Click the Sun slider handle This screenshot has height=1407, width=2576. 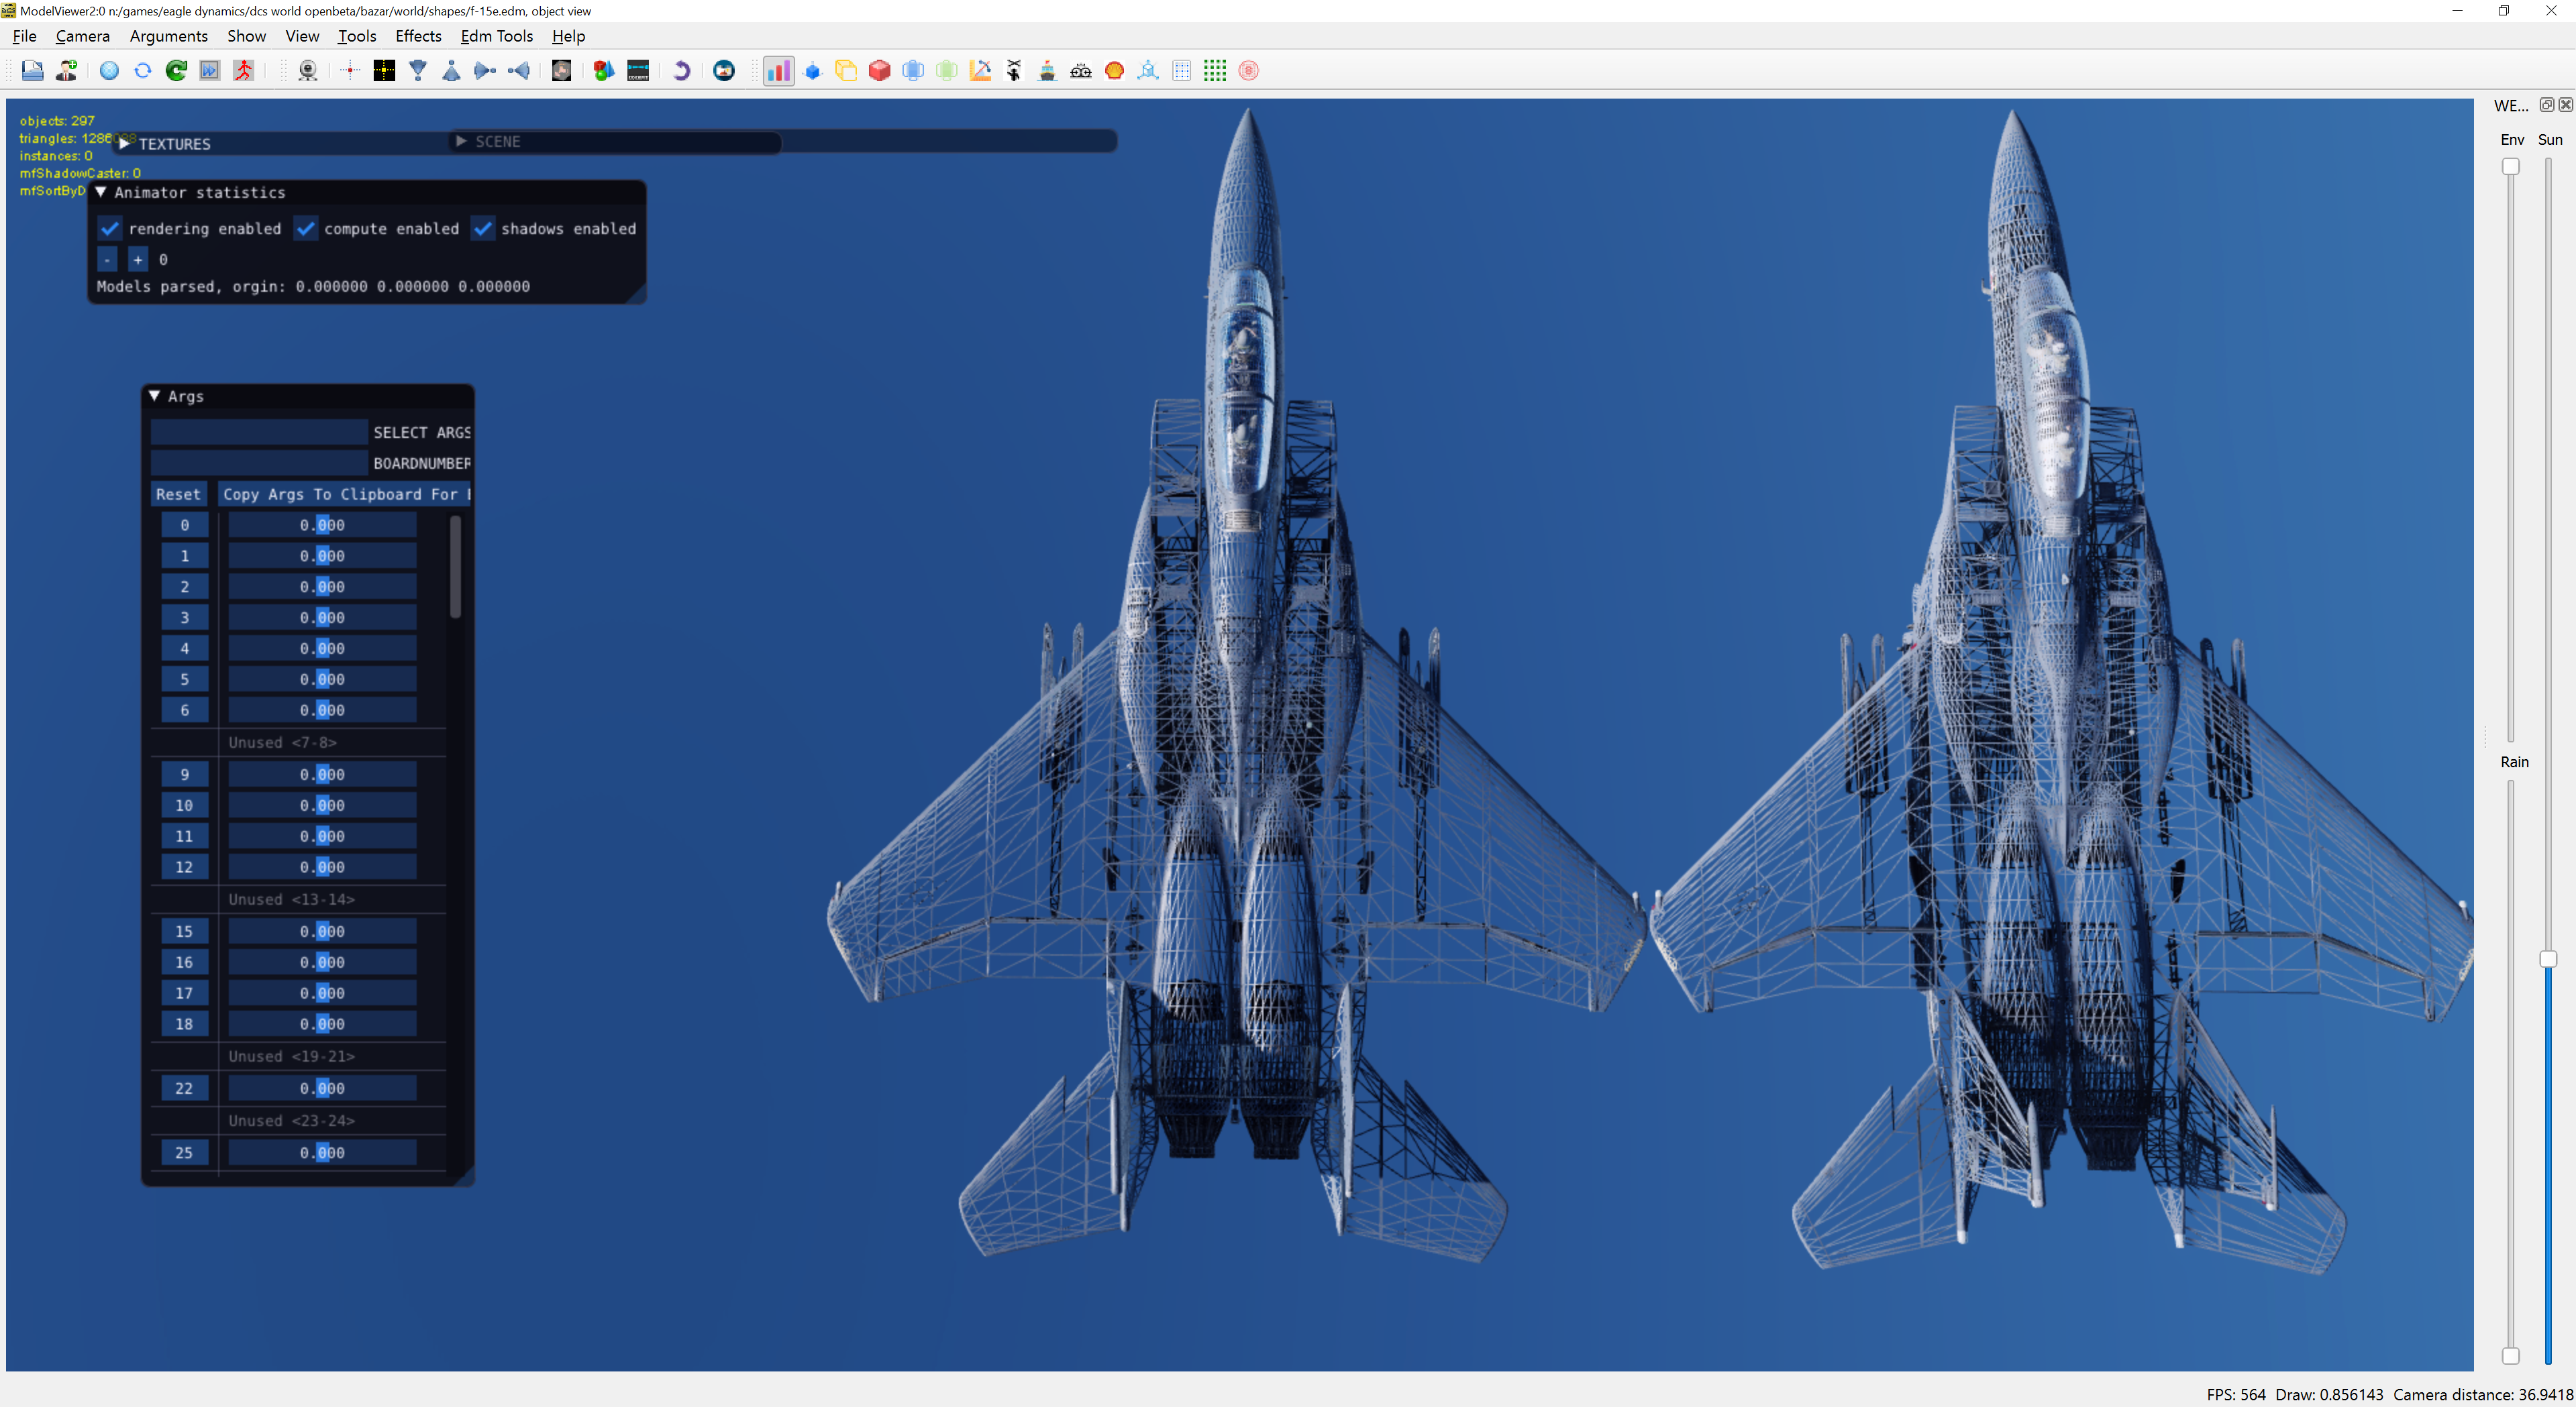pos(2549,958)
